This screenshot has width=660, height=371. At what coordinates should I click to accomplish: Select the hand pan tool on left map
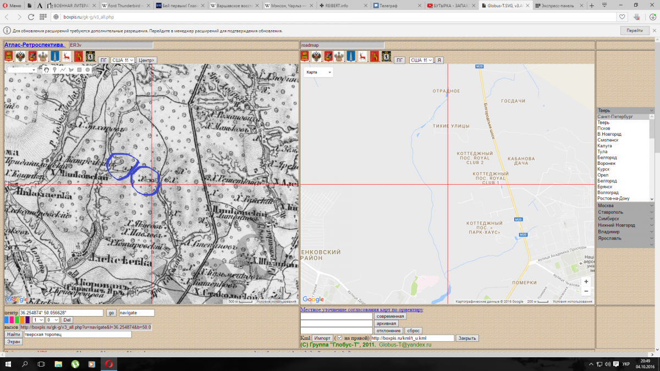pyautogui.click(x=47, y=70)
